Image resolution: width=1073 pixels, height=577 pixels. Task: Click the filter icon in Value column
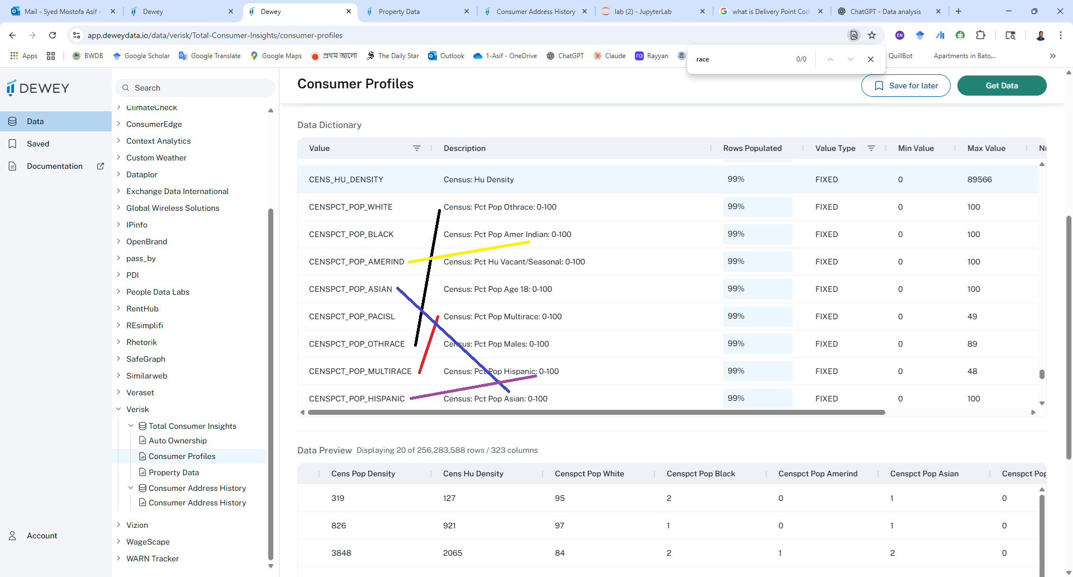click(417, 148)
